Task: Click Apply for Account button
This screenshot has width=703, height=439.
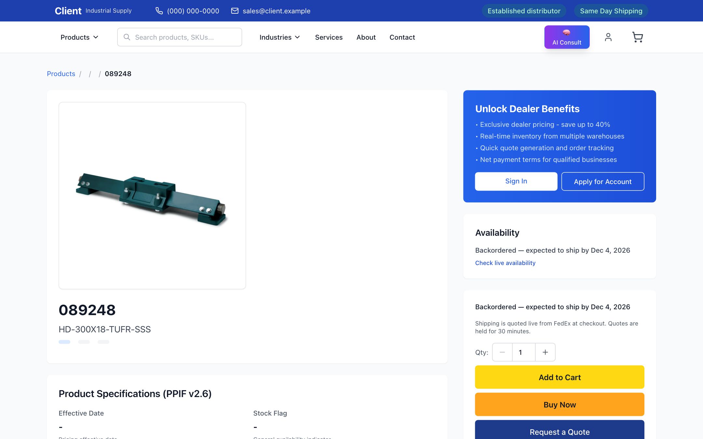Action: click(603, 181)
